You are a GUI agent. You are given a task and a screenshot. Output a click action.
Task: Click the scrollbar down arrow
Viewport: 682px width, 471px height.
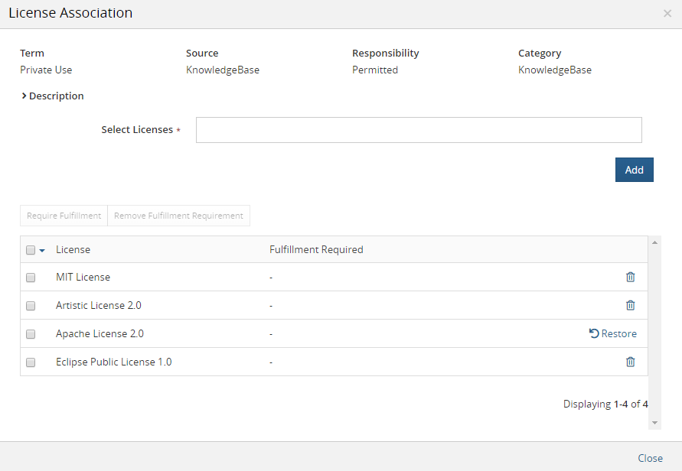pyautogui.click(x=654, y=422)
